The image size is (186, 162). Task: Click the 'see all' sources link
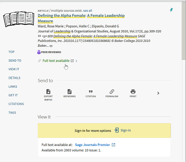point(88,10)
